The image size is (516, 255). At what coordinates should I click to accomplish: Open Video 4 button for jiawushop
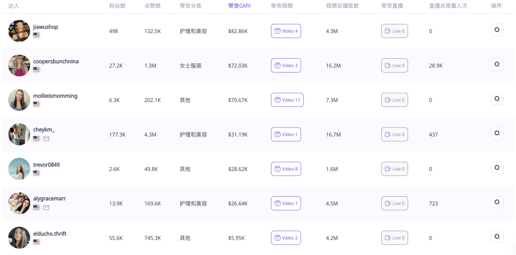(286, 31)
